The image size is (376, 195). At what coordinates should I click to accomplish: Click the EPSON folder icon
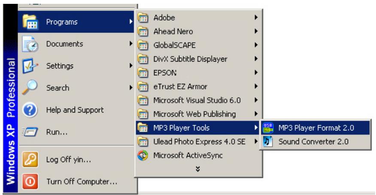pyautogui.click(x=143, y=73)
